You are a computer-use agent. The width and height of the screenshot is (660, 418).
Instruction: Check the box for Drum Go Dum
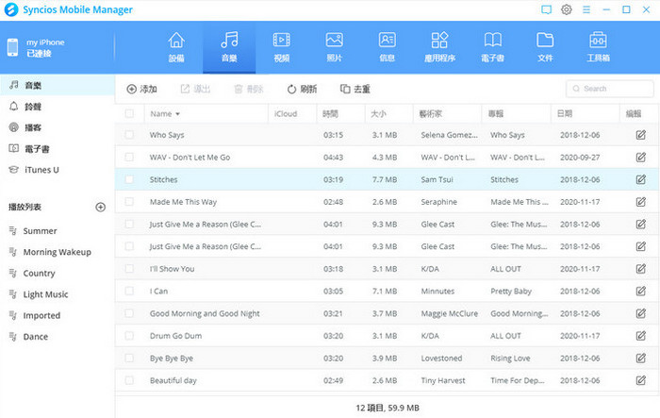(x=129, y=336)
